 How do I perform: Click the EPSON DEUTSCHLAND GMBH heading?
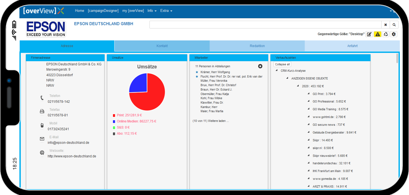(x=103, y=24)
